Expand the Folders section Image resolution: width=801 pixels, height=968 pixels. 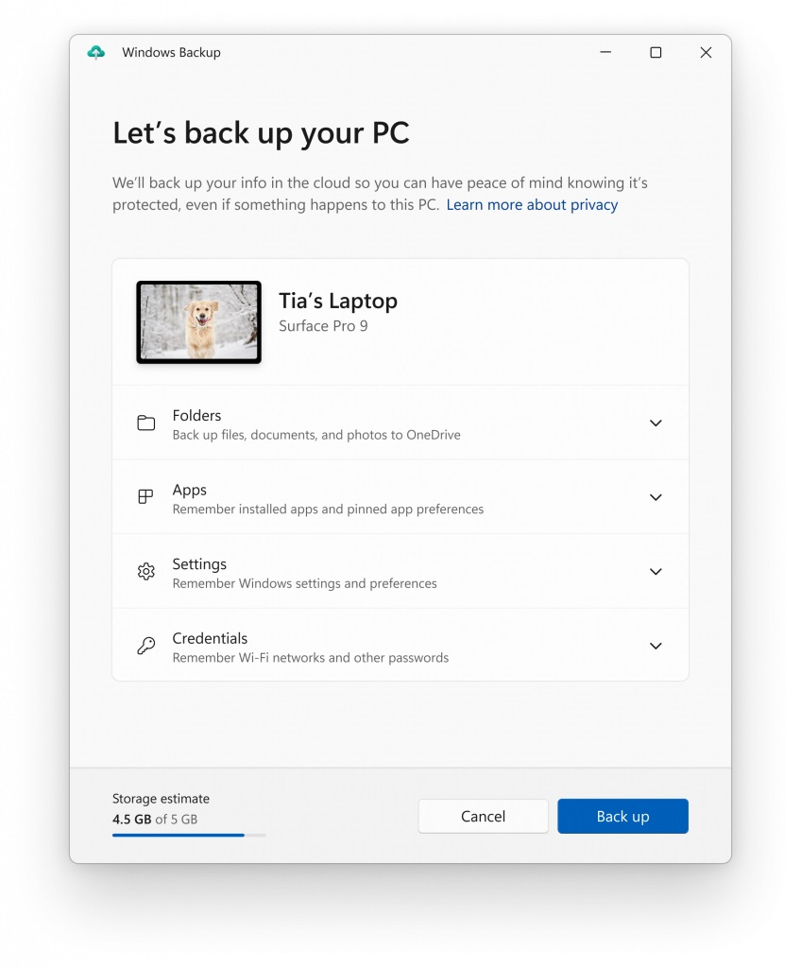point(656,423)
